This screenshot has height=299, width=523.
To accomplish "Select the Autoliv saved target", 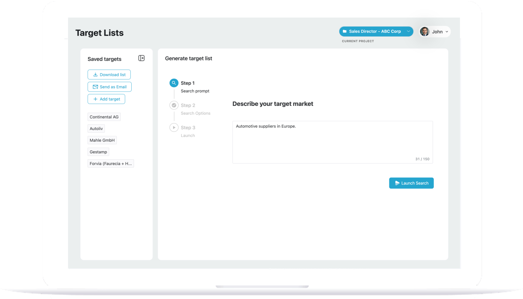I will (96, 129).
